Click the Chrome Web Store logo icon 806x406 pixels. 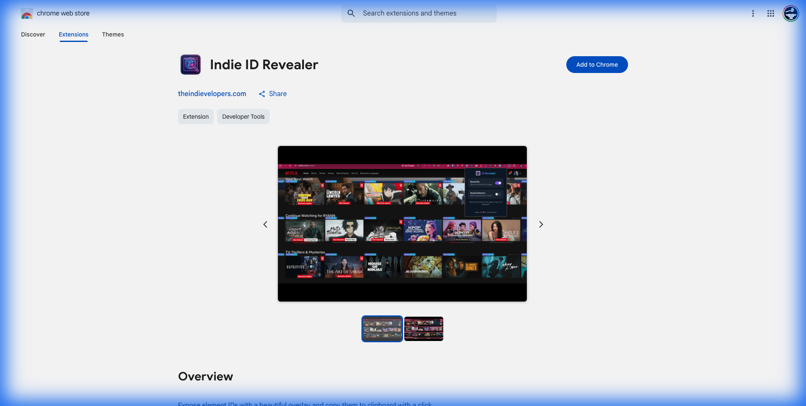pos(27,13)
